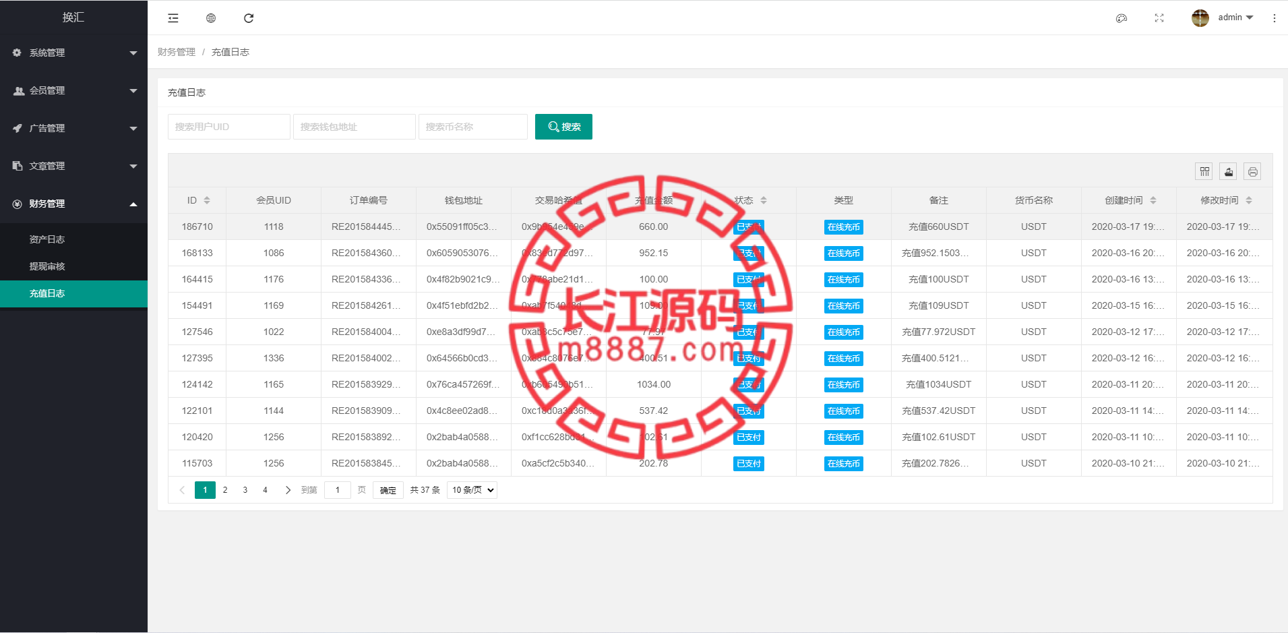This screenshot has width=1288, height=633.
Task: Open the vertical dots more menu
Action: click(1275, 18)
